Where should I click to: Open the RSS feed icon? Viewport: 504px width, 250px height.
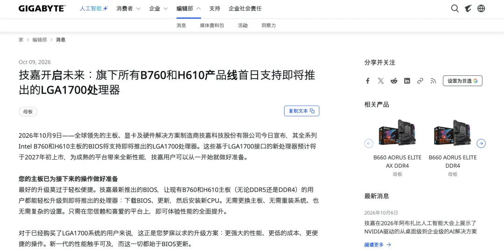pos(433,81)
